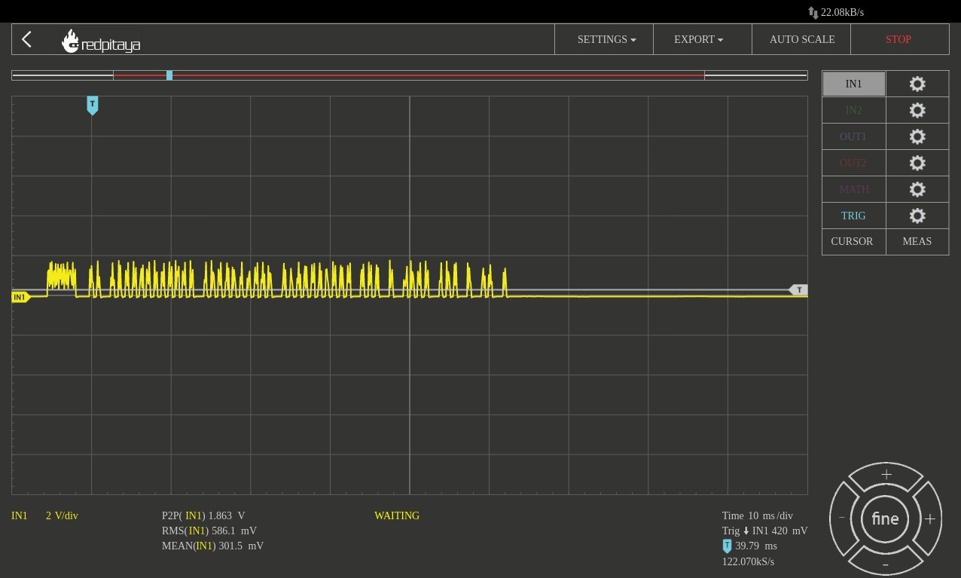
Task: Click the Time 10 ms/div readout
Action: (x=758, y=516)
